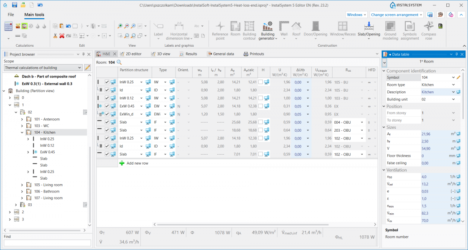This screenshot has width=468, height=250.
Task: Uncheck the first InW 0.25 row checkbox
Action: click(107, 82)
